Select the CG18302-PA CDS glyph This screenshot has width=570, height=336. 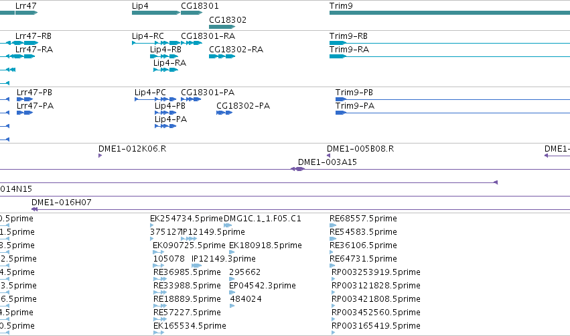point(224,113)
